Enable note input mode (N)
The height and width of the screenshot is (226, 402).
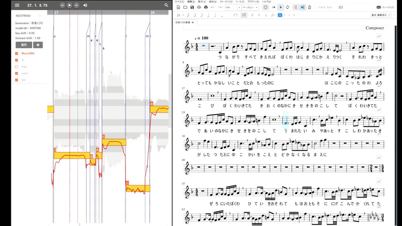178,15
